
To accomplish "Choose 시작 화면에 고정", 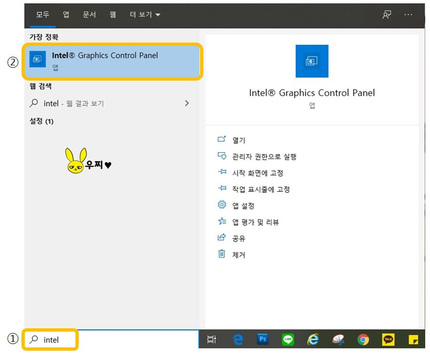I will [258, 173].
